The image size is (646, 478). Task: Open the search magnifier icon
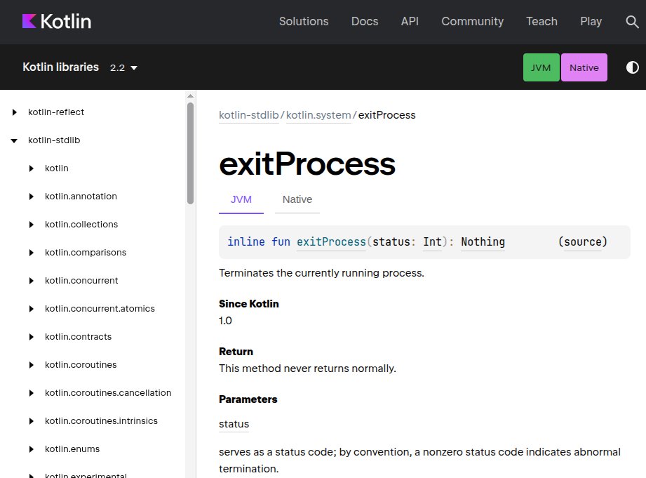click(632, 22)
